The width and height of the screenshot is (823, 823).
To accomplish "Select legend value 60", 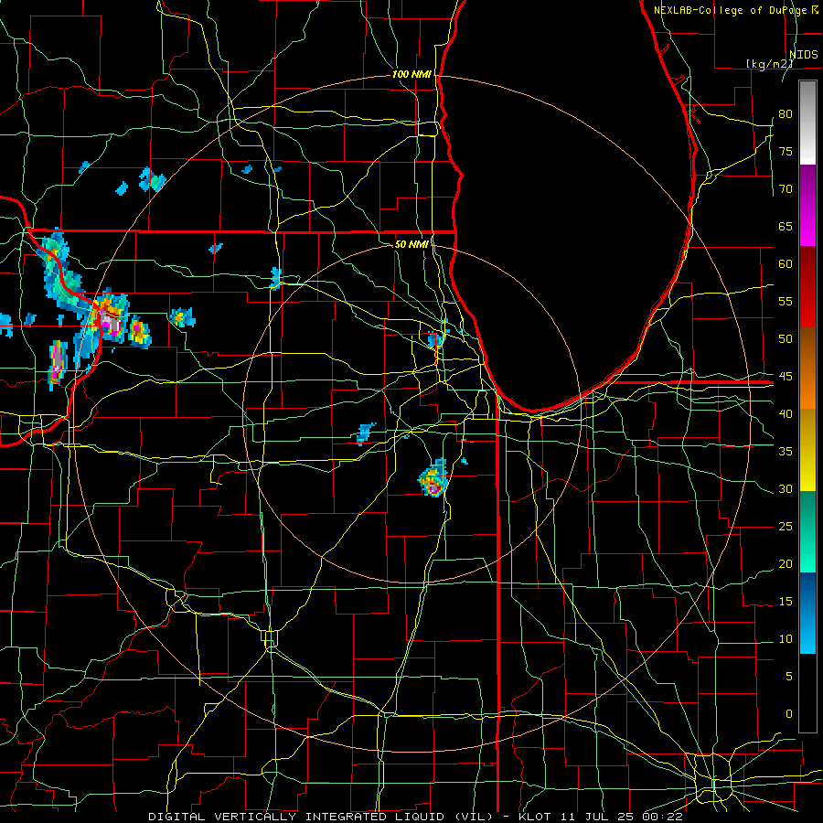I will point(786,264).
